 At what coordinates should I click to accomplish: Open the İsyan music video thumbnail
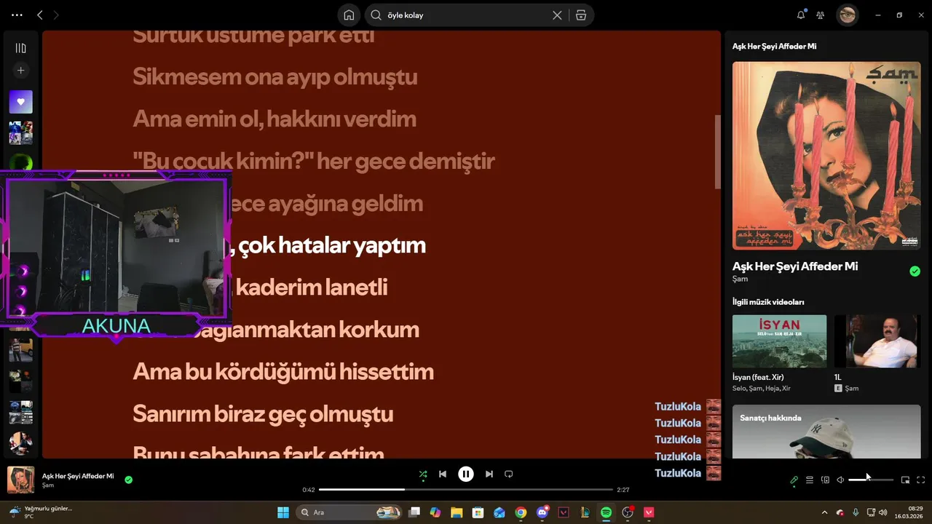click(x=779, y=341)
